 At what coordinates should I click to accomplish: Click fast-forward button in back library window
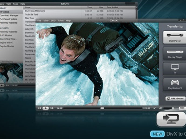point(8,85)
